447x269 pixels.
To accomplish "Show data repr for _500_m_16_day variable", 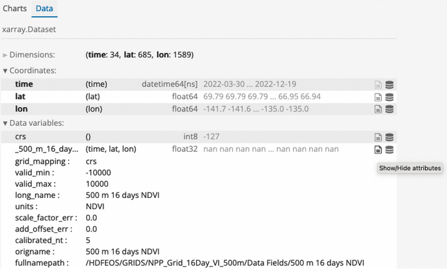I will tap(390, 149).
